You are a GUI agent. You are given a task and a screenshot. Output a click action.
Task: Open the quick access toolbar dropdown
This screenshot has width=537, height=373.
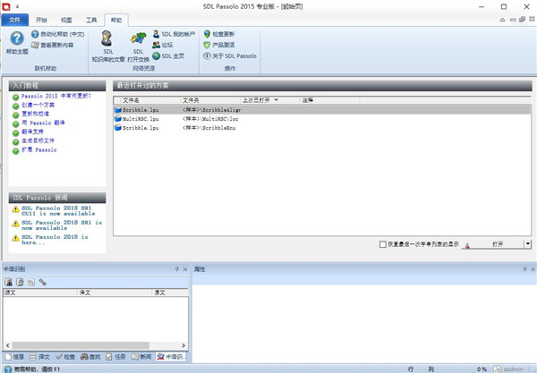click(x=17, y=6)
